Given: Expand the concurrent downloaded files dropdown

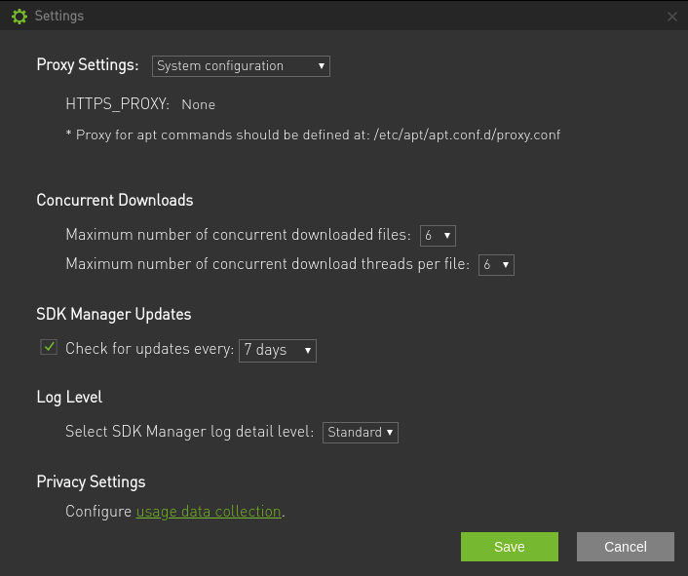Looking at the screenshot, I should point(438,235).
